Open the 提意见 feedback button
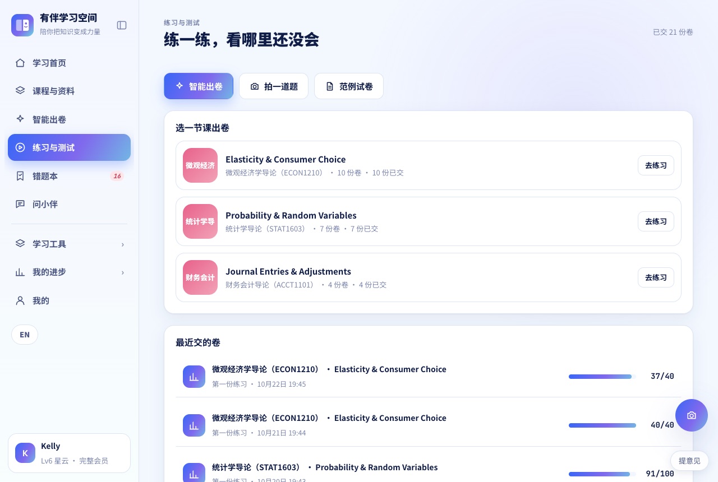This screenshot has width=718, height=482. (x=689, y=461)
